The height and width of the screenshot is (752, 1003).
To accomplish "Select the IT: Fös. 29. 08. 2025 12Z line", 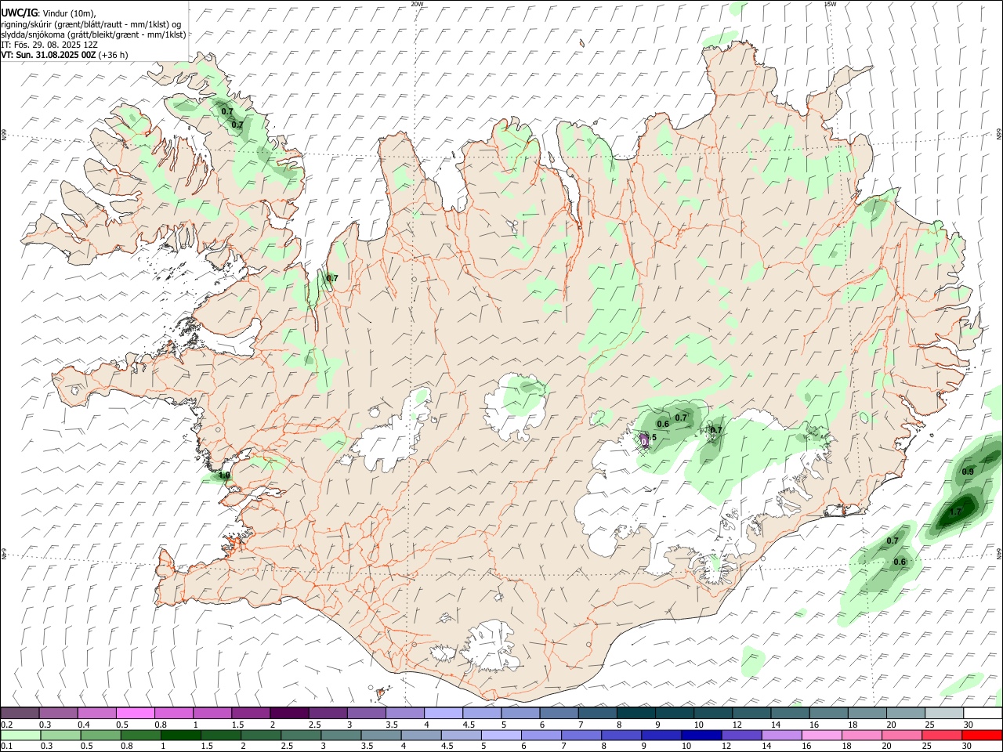I will pyautogui.click(x=49, y=45).
